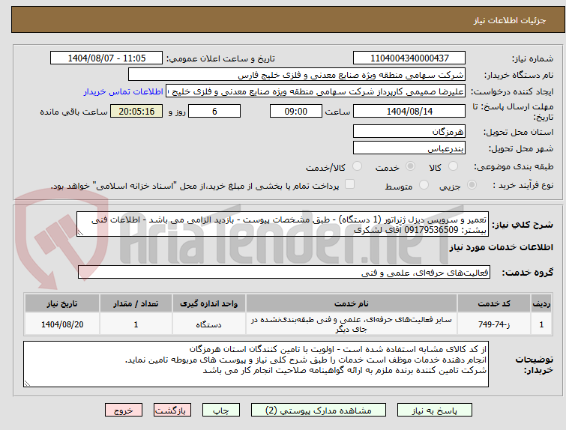
Task: Click the گروه خدمت field
Action: point(284,273)
